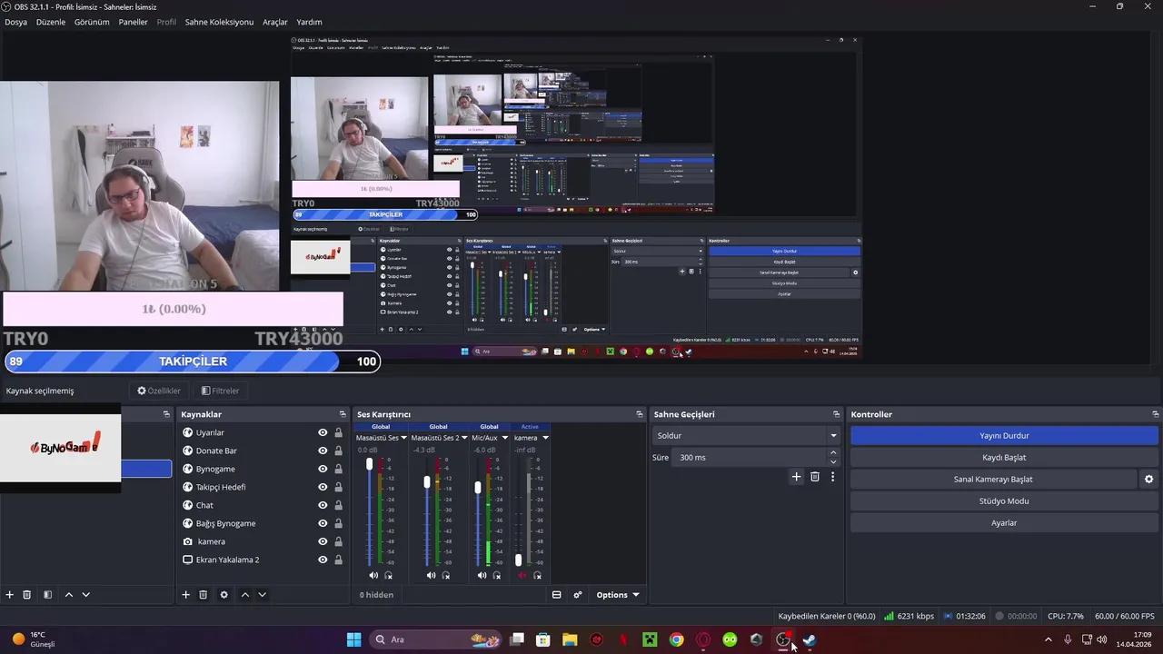
Task: Open the Sahne Koleksiyonu menu
Action: coord(219,22)
